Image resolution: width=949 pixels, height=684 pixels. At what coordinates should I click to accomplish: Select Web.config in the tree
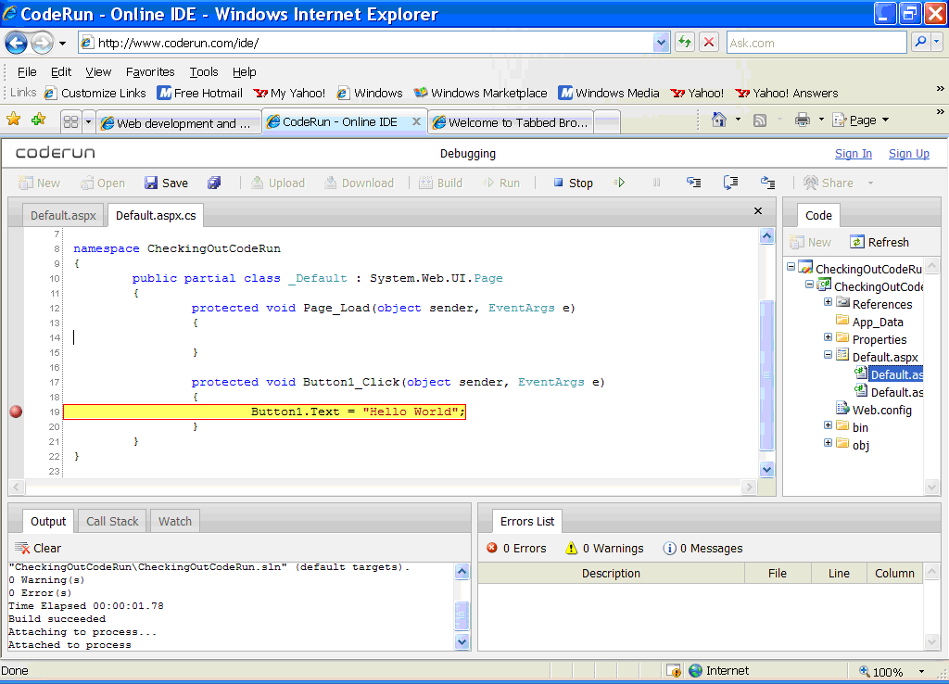click(x=874, y=410)
